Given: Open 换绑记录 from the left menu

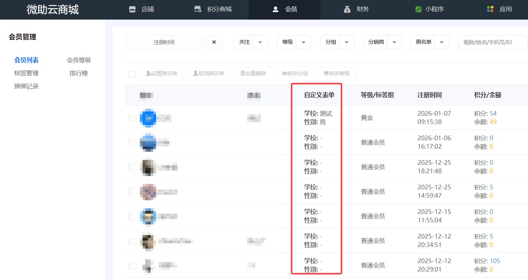Looking at the screenshot, I should (26, 86).
